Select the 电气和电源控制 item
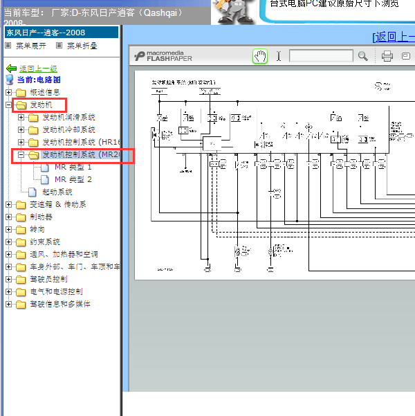415x416 pixels. pos(56,291)
